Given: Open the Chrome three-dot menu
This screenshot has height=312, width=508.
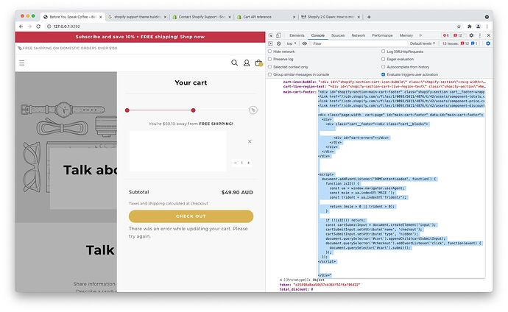Looking at the screenshot, I should [x=487, y=26].
